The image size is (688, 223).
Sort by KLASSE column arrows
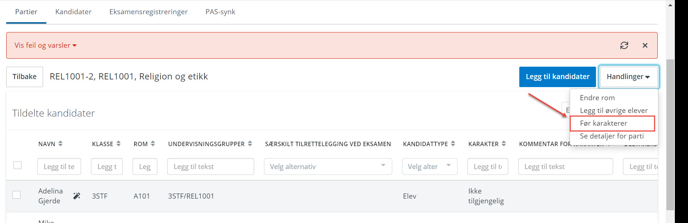click(118, 144)
